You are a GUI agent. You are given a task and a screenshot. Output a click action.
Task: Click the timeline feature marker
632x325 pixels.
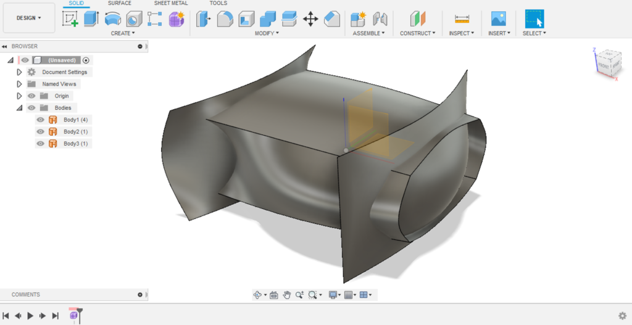(x=74, y=315)
